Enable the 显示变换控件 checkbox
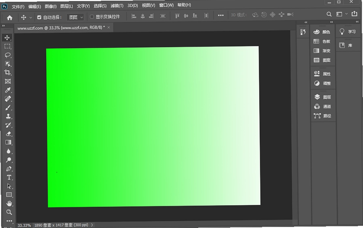Screen dimensions: 363x228 tap(92, 17)
